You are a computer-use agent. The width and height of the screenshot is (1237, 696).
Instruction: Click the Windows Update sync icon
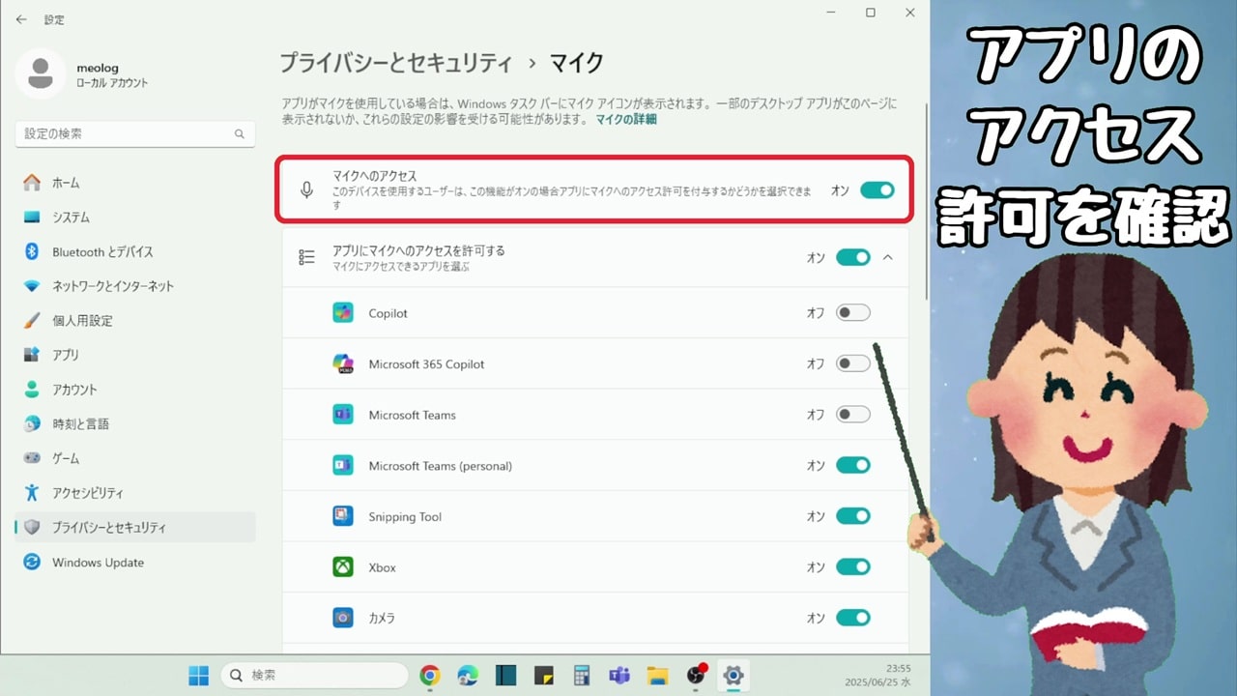(32, 562)
